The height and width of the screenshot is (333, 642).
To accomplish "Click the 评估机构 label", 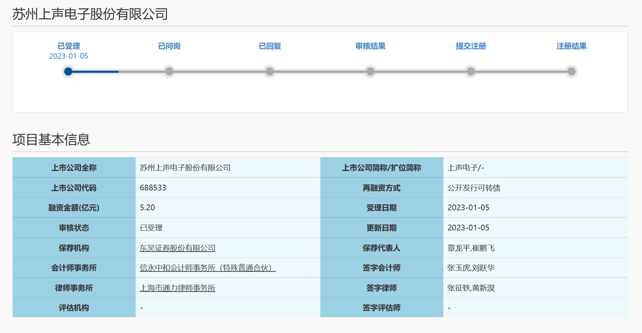I will [74, 308].
